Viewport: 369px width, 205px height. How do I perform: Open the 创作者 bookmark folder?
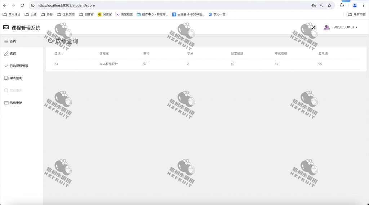[x=86, y=14]
